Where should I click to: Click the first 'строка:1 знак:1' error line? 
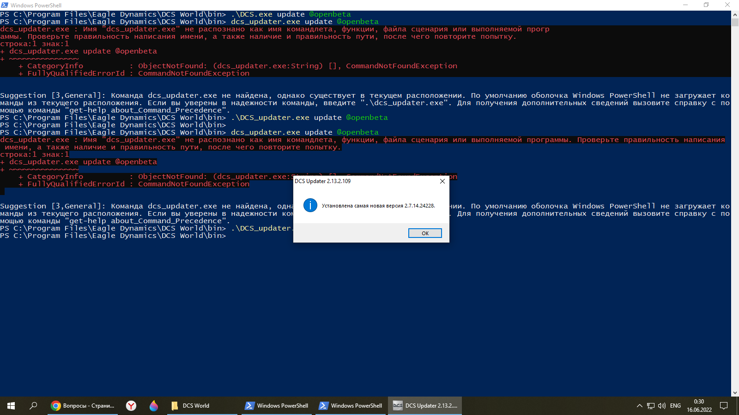point(35,44)
